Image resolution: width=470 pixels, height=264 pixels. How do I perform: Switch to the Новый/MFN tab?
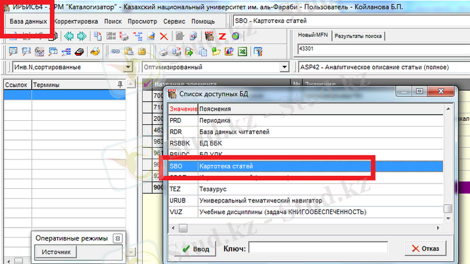click(313, 35)
